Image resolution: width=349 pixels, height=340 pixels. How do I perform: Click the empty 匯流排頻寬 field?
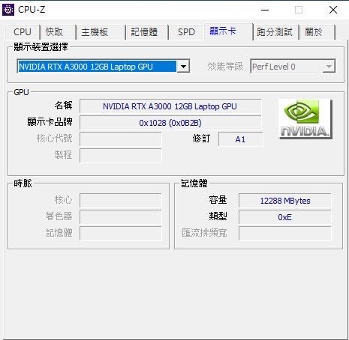[x=285, y=233]
